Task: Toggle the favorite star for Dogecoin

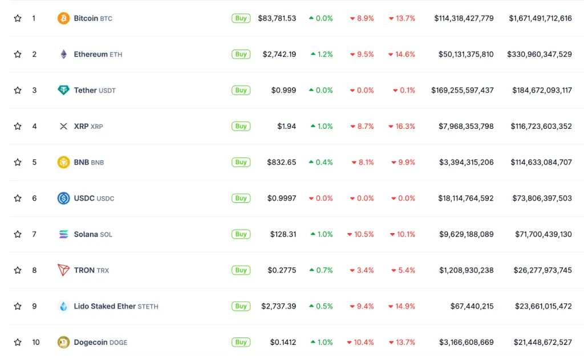Action: (18, 342)
